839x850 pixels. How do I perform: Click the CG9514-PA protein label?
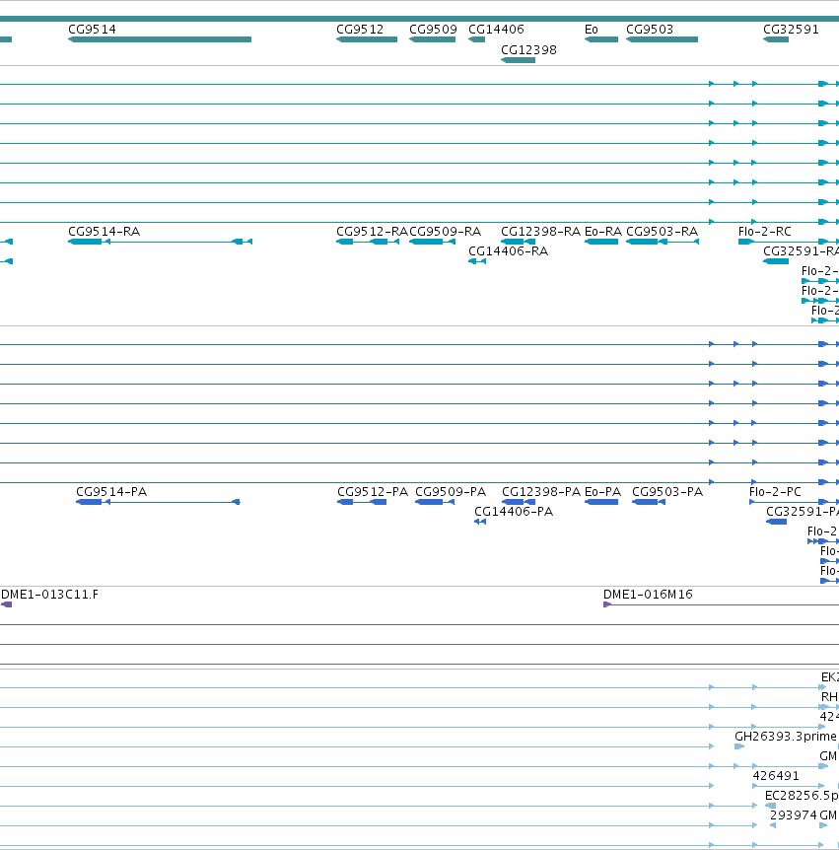coord(111,492)
